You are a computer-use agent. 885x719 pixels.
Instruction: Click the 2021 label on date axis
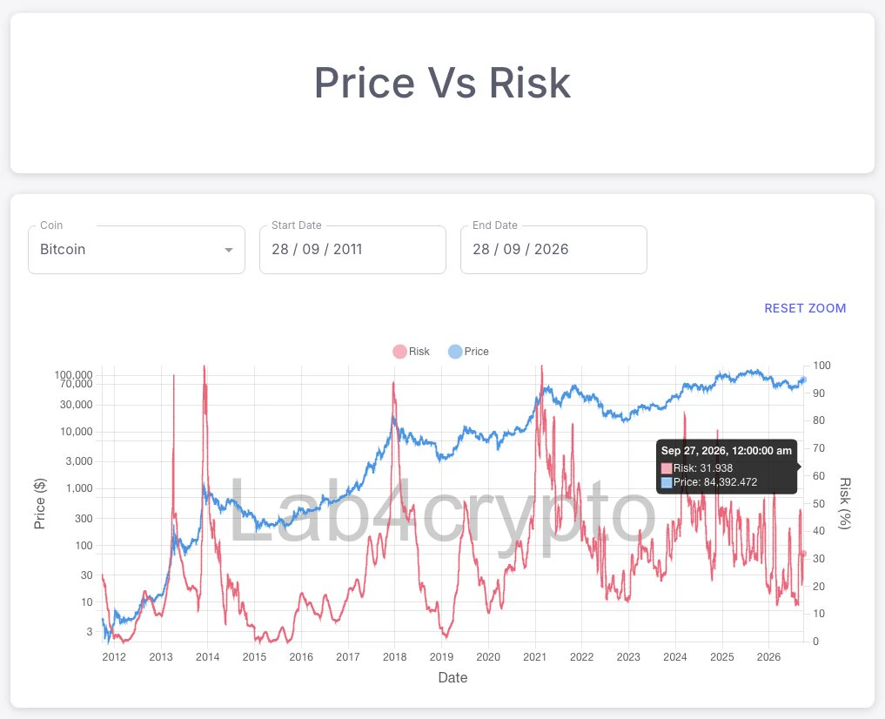coord(534,657)
